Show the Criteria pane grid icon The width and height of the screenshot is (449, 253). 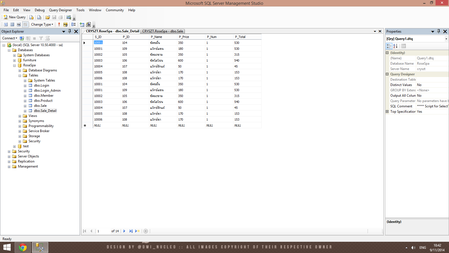(x=12, y=24)
